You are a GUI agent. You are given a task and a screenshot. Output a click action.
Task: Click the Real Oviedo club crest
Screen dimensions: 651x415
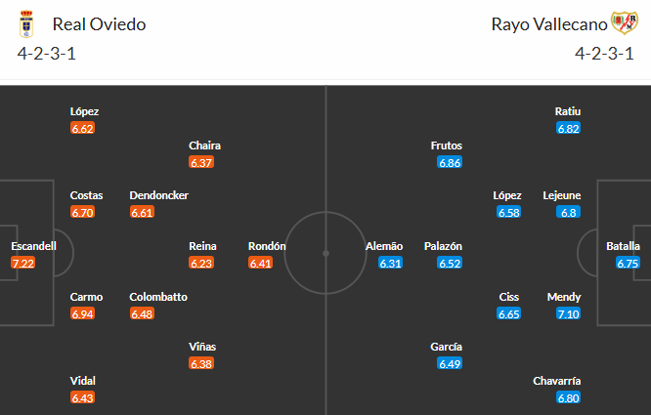[26, 23]
